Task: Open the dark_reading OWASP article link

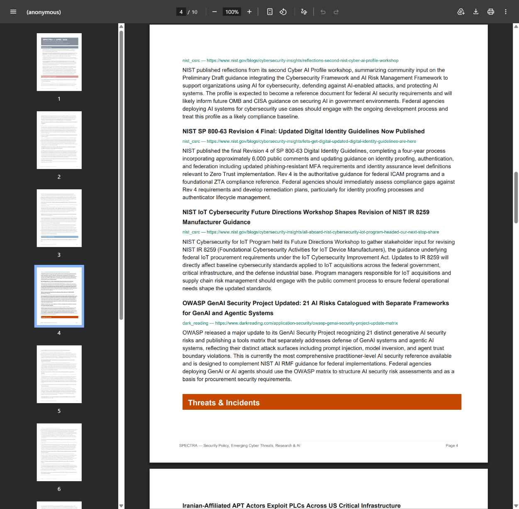Action: coord(290,323)
